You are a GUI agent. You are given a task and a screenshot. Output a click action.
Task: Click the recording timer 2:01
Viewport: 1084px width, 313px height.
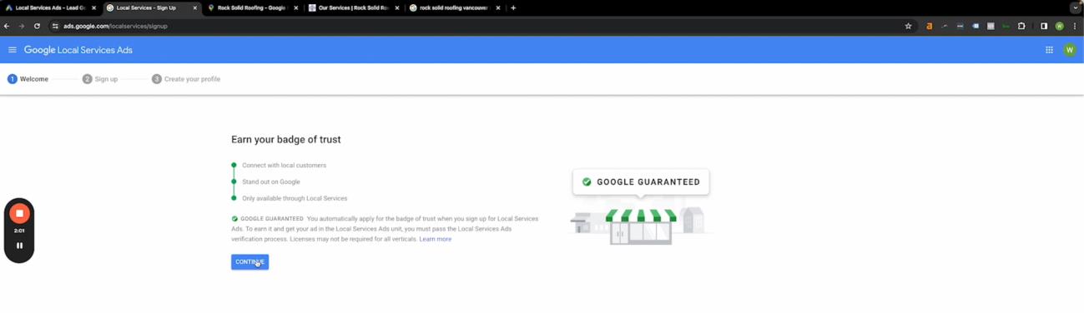19,231
